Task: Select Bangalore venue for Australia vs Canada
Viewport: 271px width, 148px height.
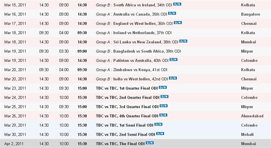Action: coord(251,14)
